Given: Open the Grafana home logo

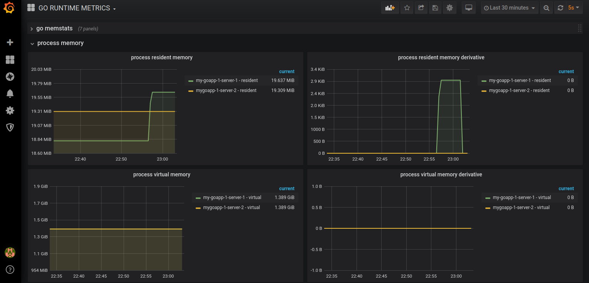Looking at the screenshot, I should (10, 8).
